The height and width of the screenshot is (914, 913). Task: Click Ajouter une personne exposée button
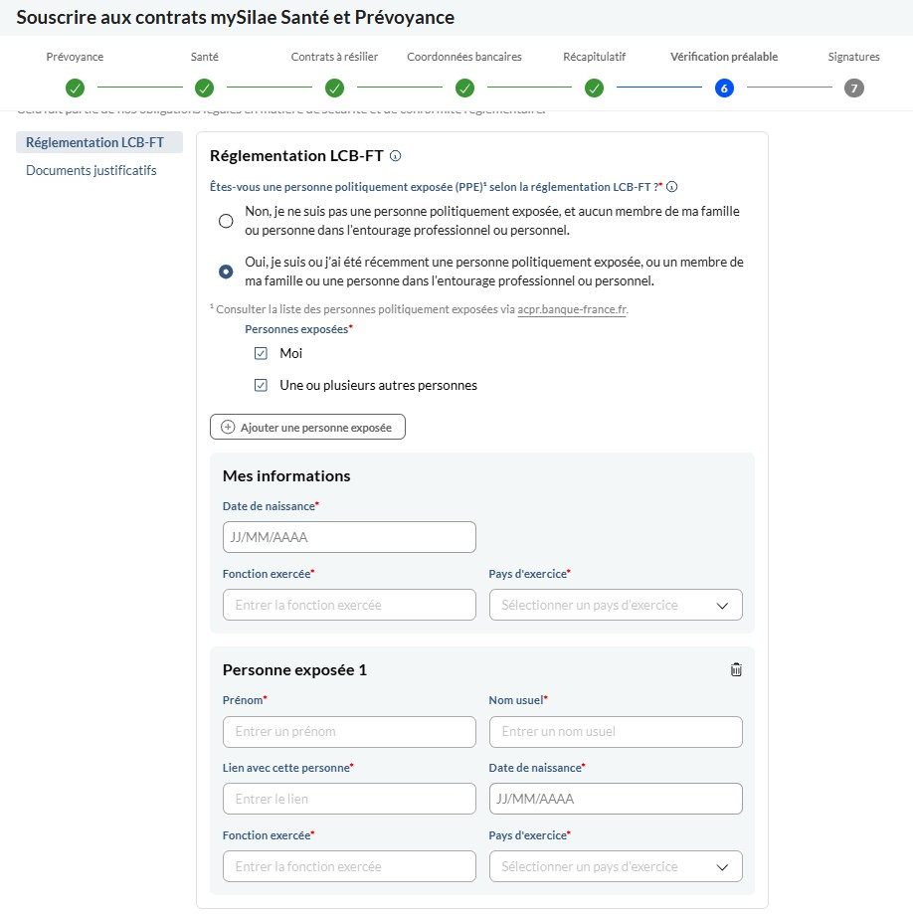(307, 427)
